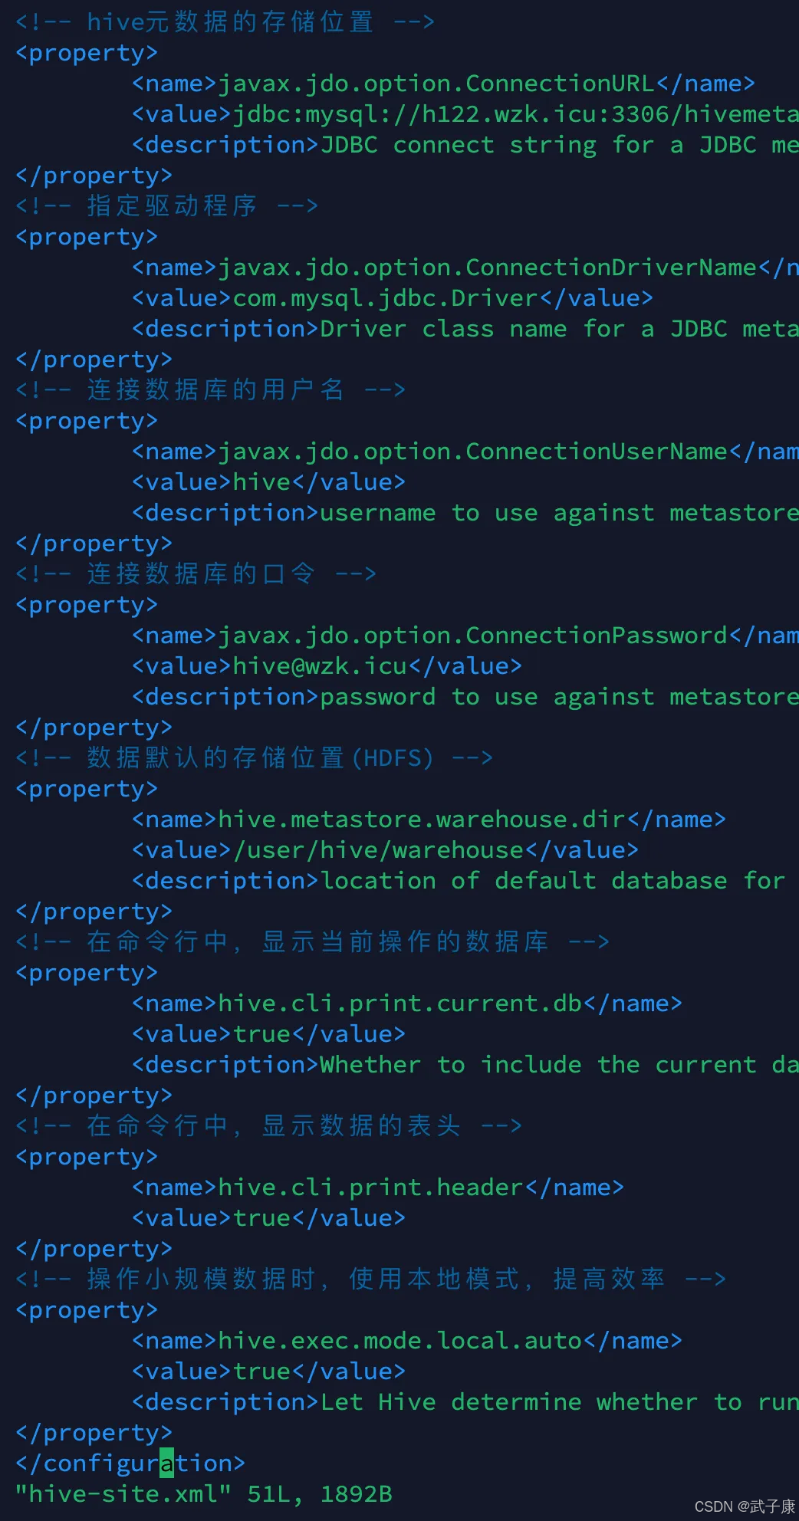
Task: Click the com.mysql.jdbc.Driver value
Action: 393,298
